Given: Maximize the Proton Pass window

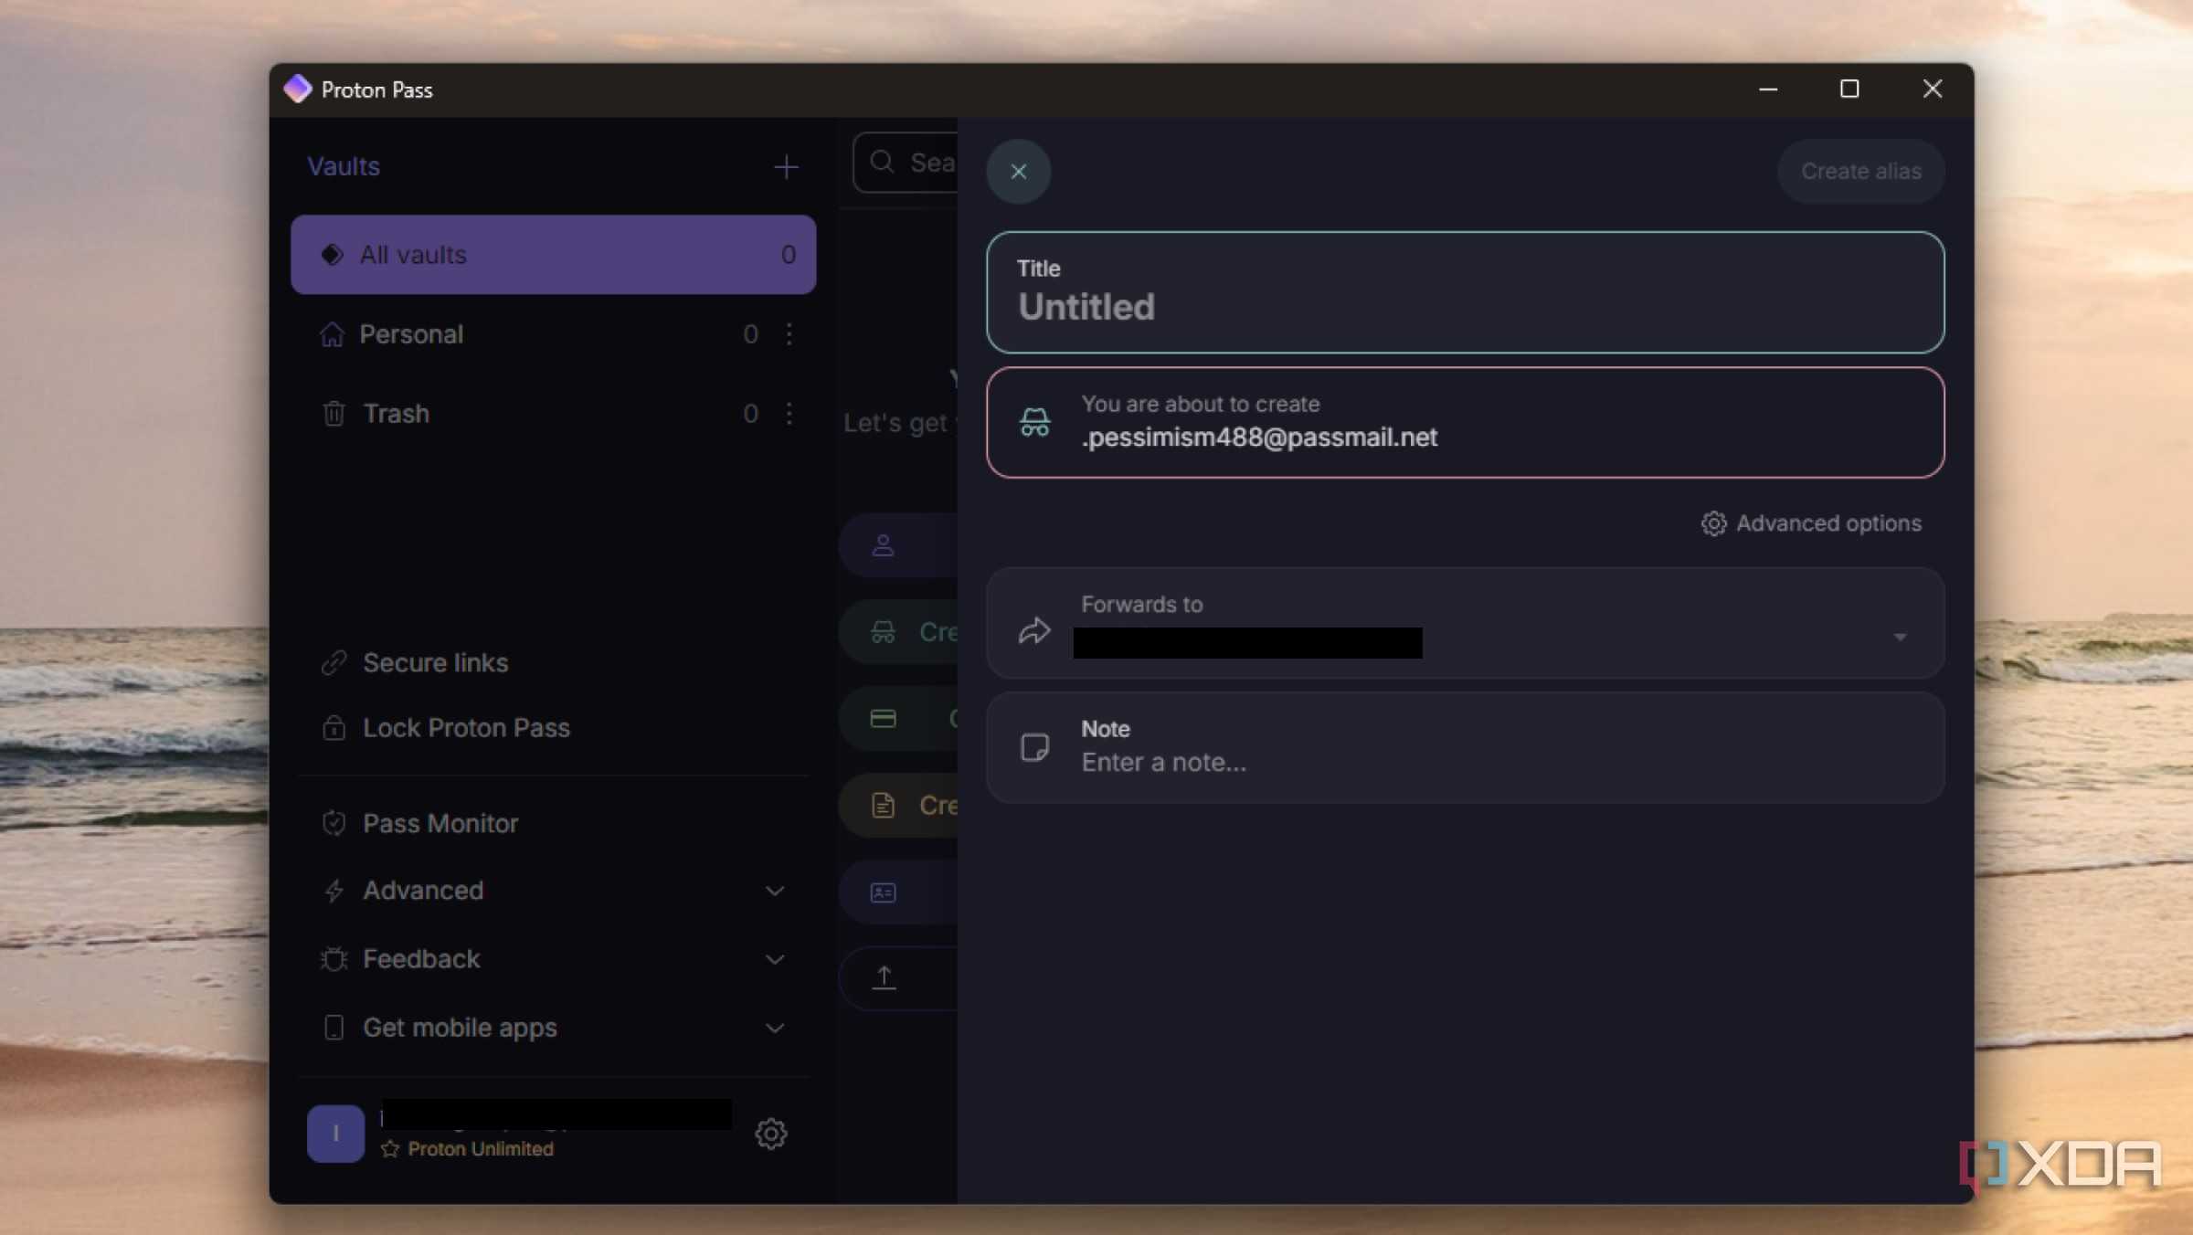Looking at the screenshot, I should click(x=1849, y=90).
